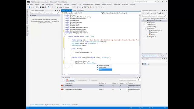The width and height of the screenshot is (194, 109).
Task: Pin the Cuadro de herramientas panel
Action: [x=57, y=11]
